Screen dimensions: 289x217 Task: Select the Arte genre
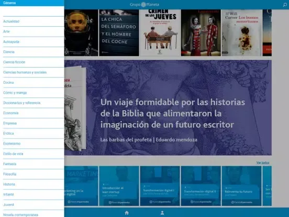pos(32,31)
